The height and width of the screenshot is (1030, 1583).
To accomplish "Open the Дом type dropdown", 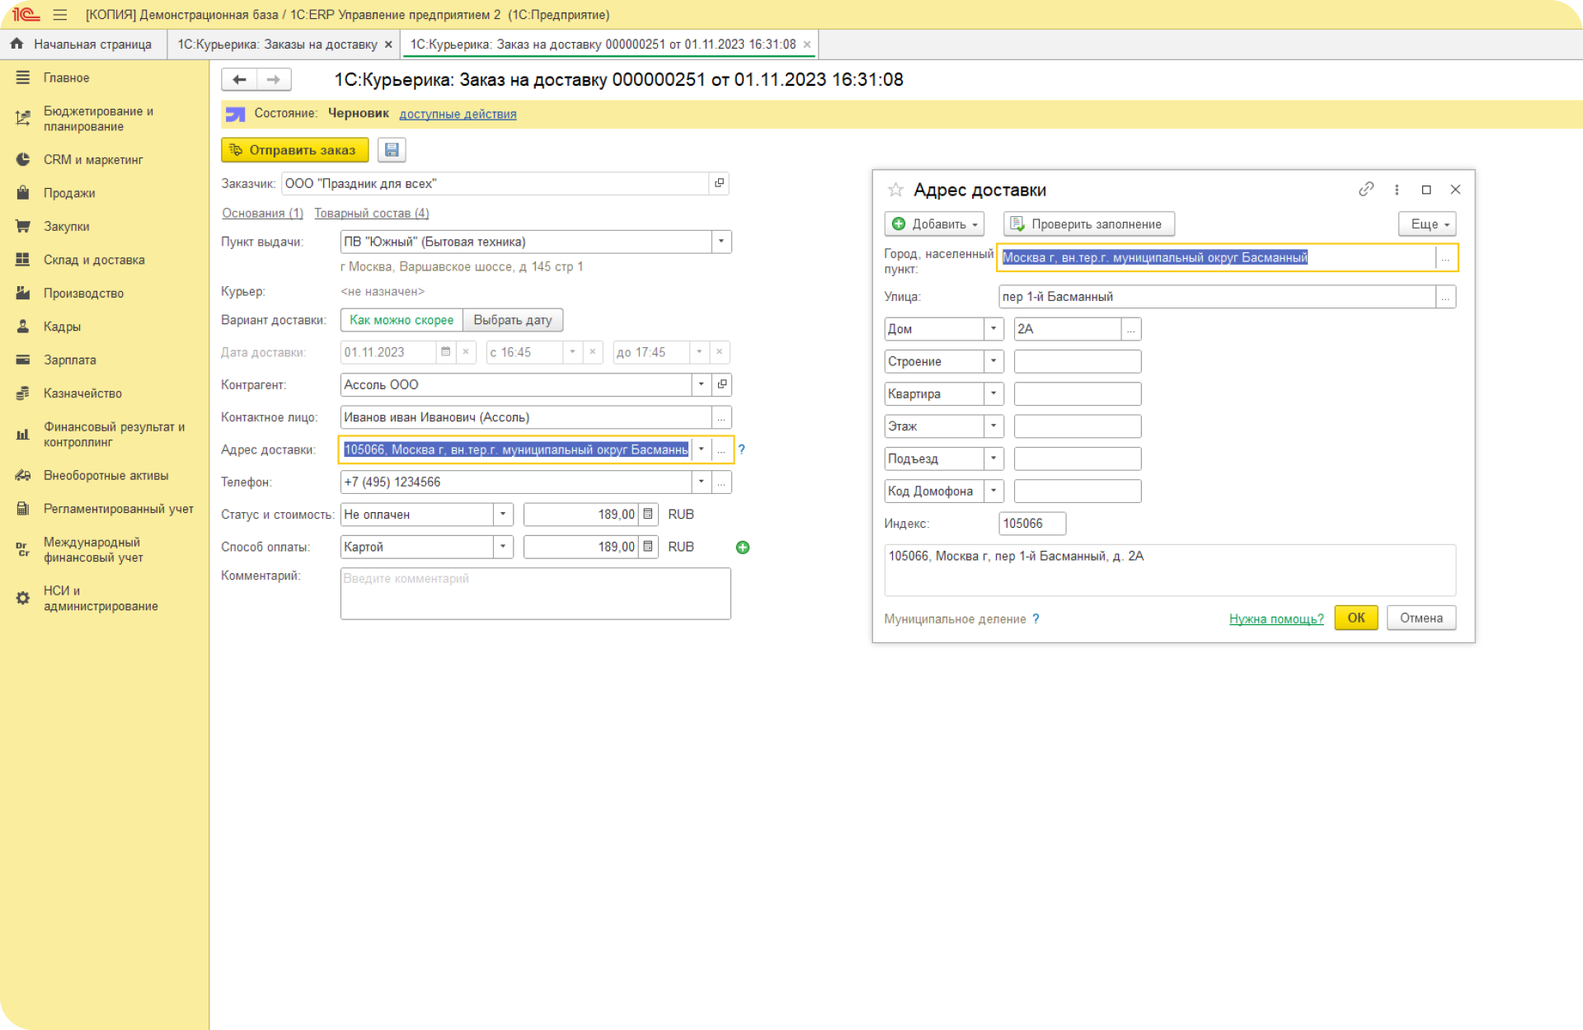I will click(x=993, y=329).
